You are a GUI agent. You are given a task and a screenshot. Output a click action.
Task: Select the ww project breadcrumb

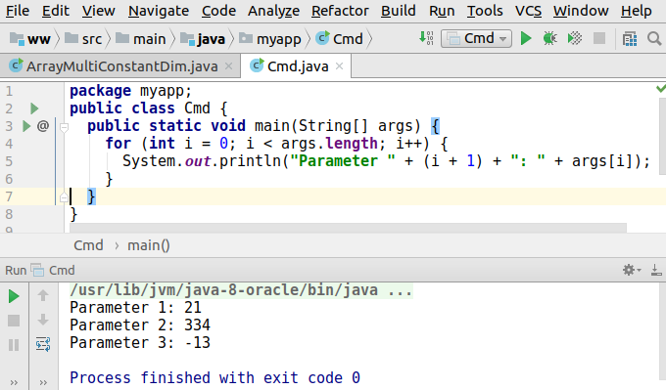29,39
